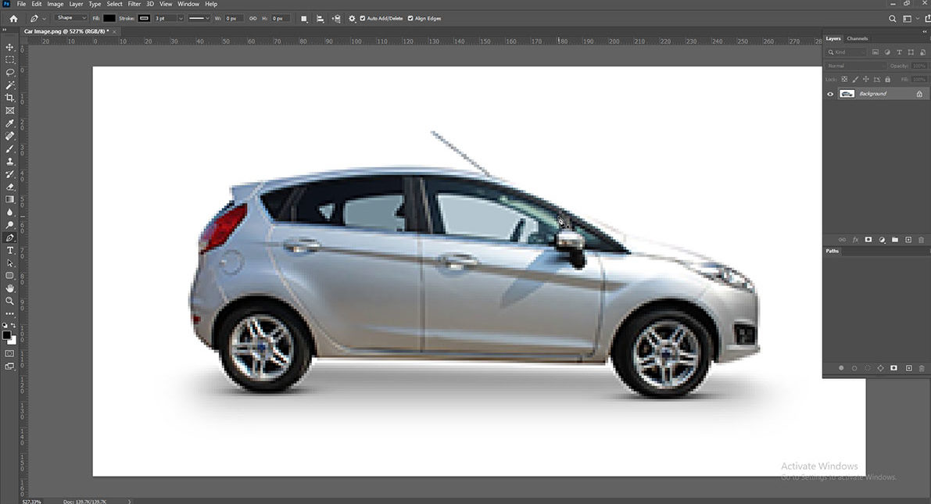Viewport: 931px width, 504px height.
Task: Select the Lasso tool
Action: coord(10,72)
